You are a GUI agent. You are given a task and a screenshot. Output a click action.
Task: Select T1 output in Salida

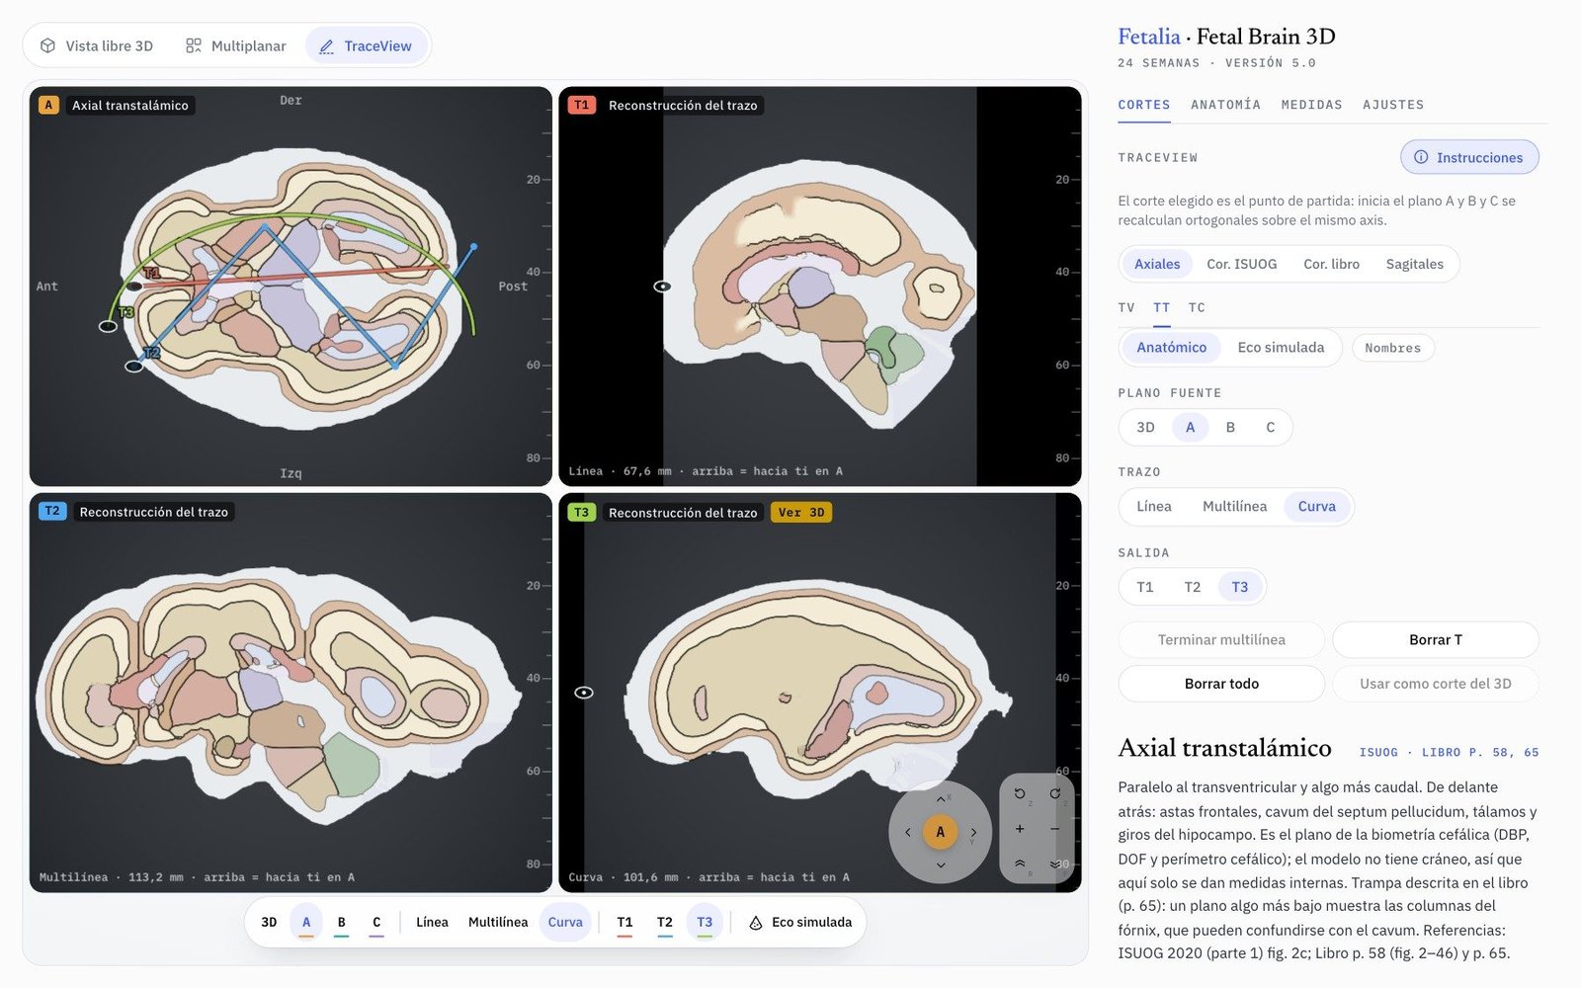(1144, 587)
